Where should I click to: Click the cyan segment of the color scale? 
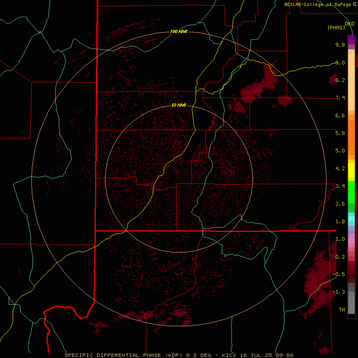(x=351, y=219)
